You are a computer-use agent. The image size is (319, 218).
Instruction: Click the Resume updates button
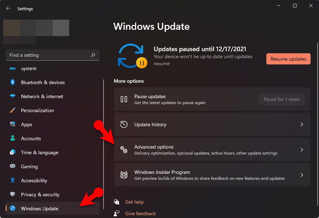pos(288,59)
